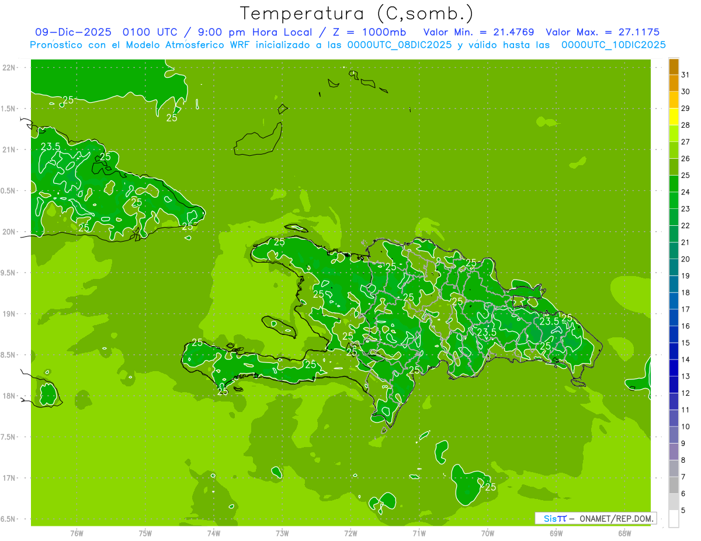701x541 pixels.
Task: Pick the legend color band between 25 and 26
Action: 674,167
